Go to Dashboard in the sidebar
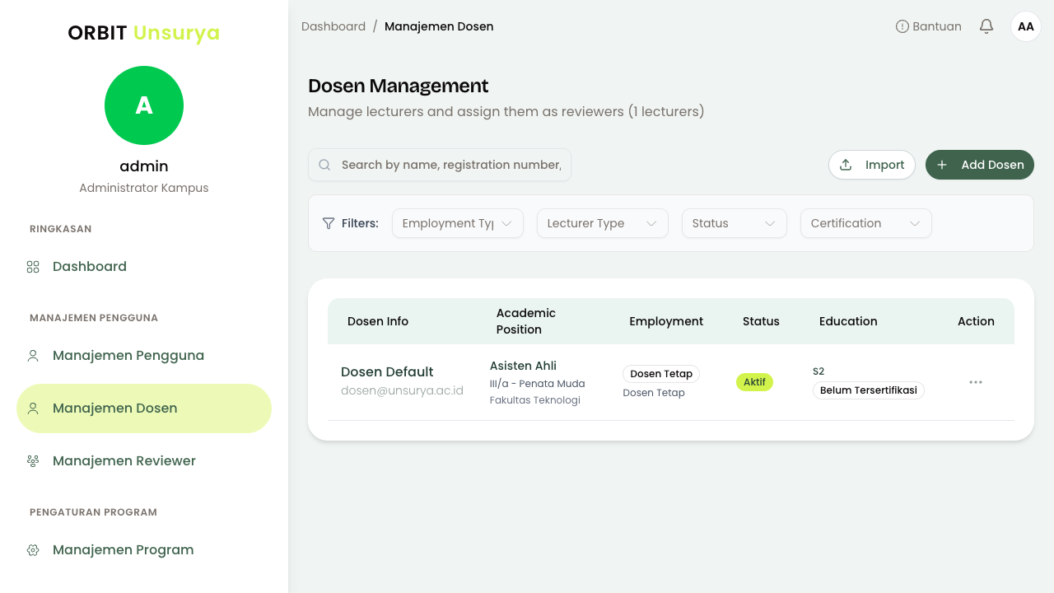 (x=144, y=267)
